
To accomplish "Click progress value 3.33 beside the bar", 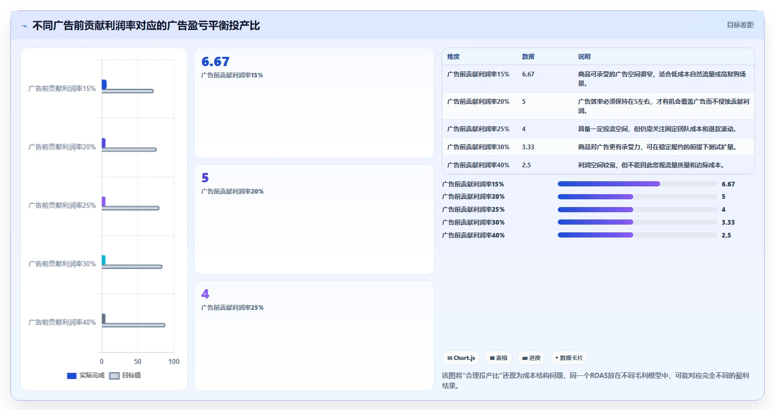I will [x=728, y=223].
